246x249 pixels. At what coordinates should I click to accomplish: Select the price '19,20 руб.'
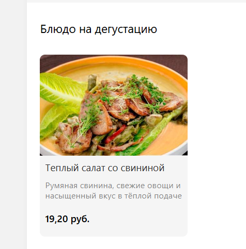click(67, 219)
